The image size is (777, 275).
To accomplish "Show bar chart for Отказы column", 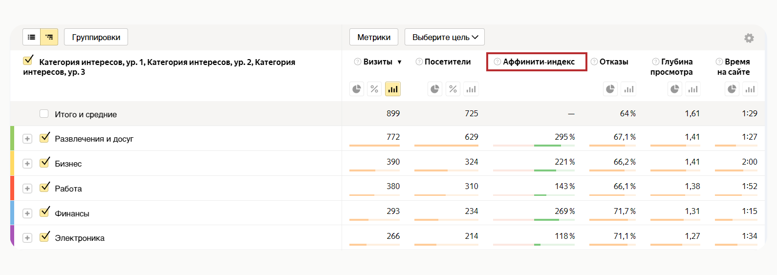I will click(x=629, y=89).
